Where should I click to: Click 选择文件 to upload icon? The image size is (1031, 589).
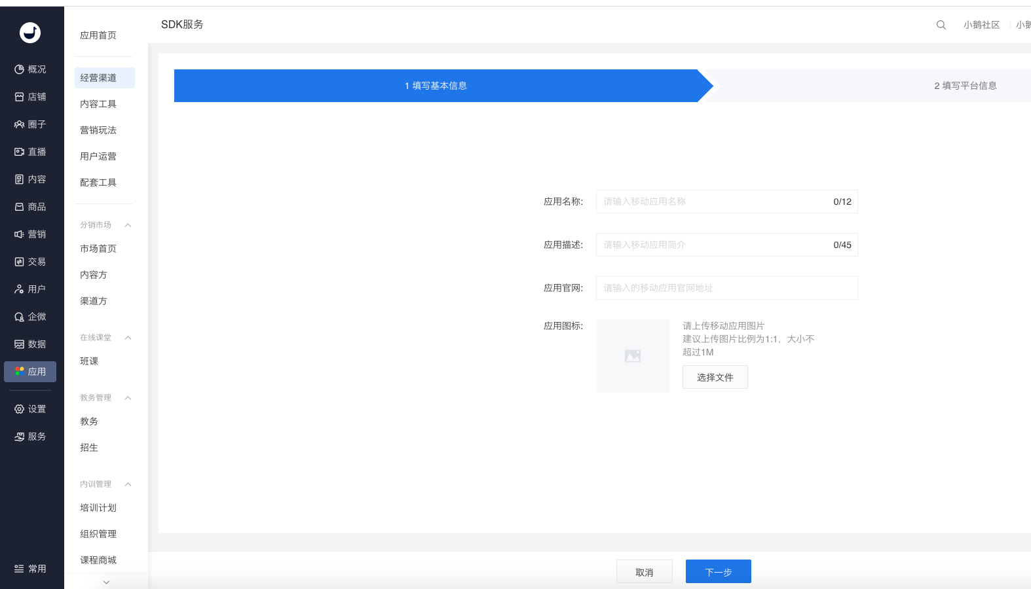click(x=715, y=377)
